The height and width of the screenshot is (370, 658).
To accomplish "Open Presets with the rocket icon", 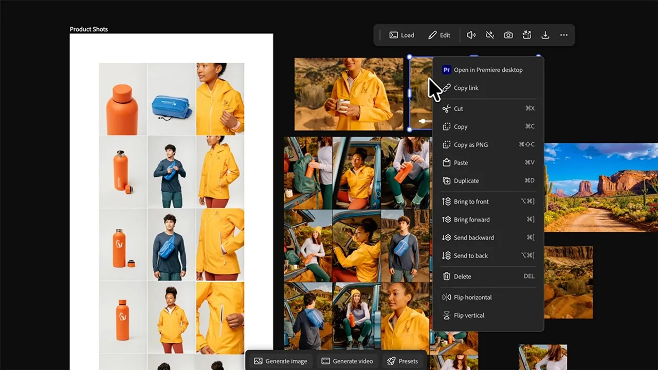I will point(403,361).
